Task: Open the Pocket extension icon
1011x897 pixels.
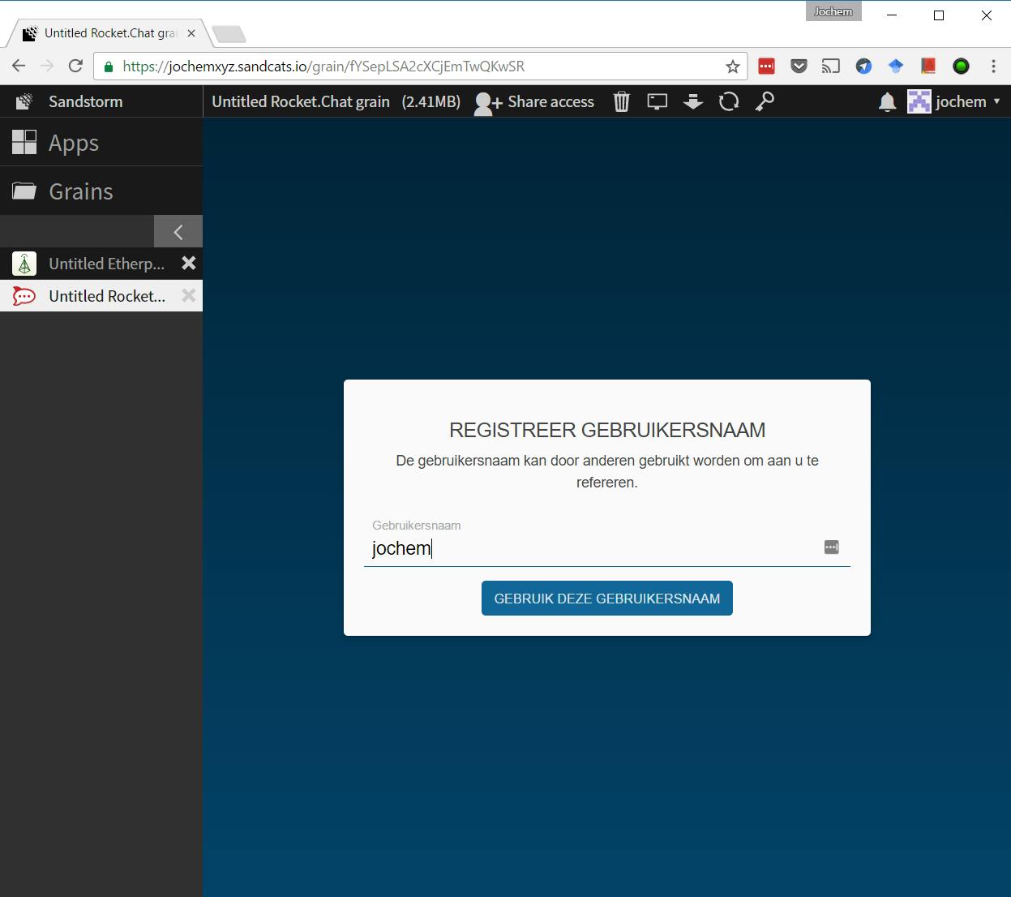Action: tap(799, 67)
